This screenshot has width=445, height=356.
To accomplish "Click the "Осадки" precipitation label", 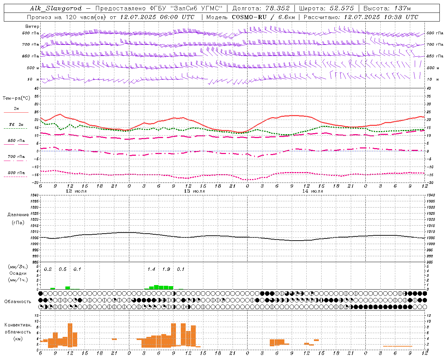I will point(18,273).
